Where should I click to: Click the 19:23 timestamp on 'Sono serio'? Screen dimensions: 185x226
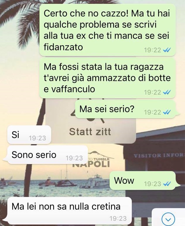(74, 158)
